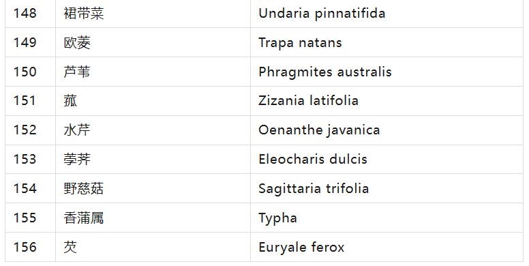This screenshot has height=266, width=529.
Task: Select the Zizania latifolia entry
Action: (x=308, y=100)
